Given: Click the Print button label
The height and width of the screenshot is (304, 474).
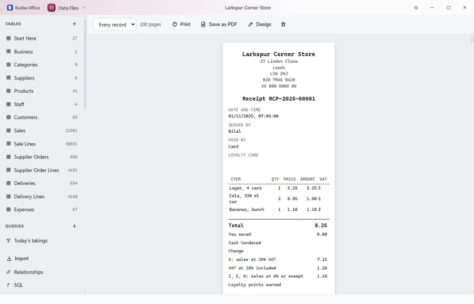Looking at the screenshot, I should click(x=185, y=24).
